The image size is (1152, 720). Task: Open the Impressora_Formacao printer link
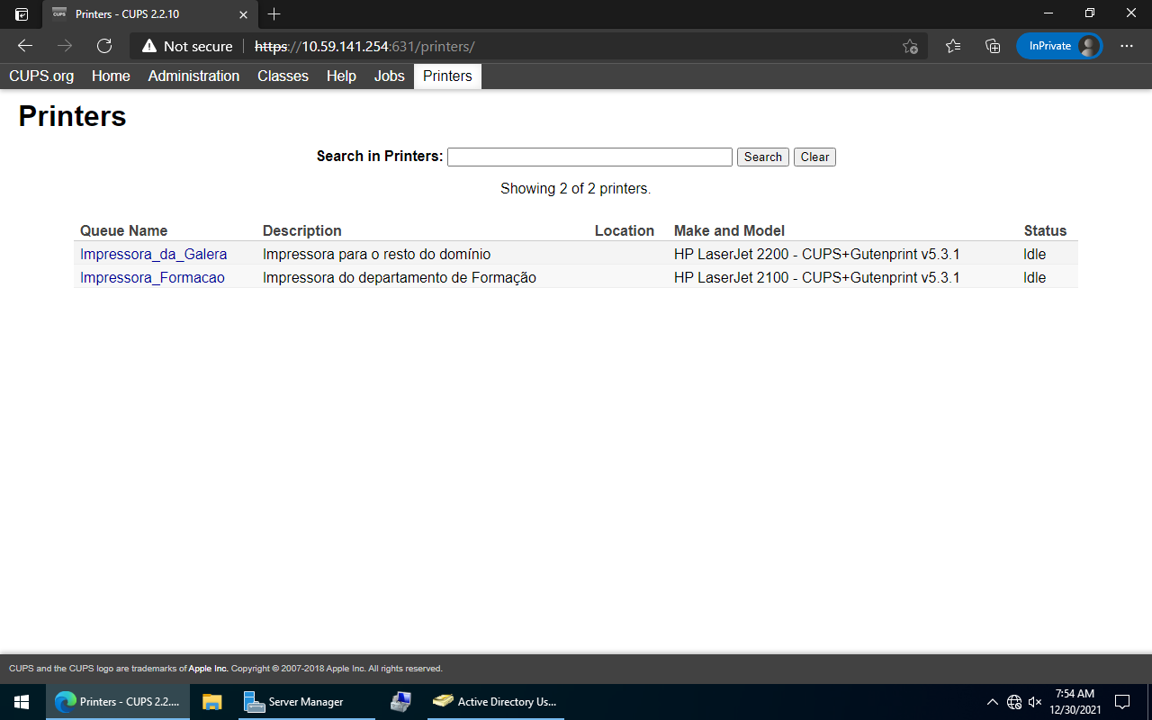pos(152,278)
